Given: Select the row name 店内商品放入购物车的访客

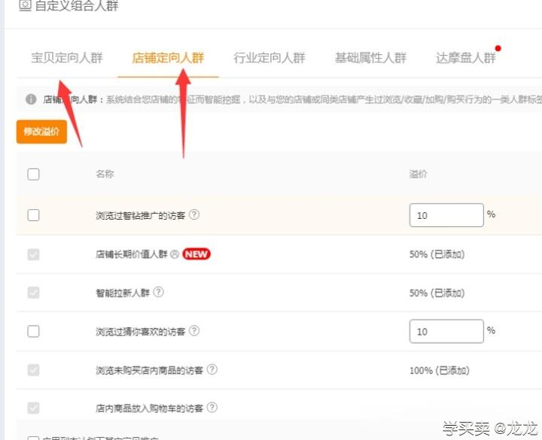Looking at the screenshot, I should pyautogui.click(x=149, y=408).
